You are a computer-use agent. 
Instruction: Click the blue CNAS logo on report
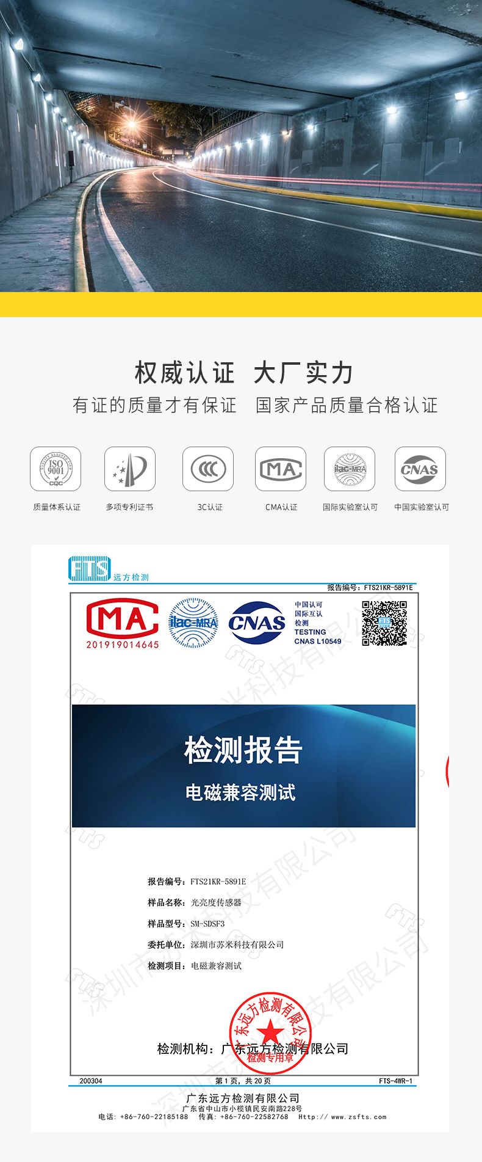(x=257, y=623)
